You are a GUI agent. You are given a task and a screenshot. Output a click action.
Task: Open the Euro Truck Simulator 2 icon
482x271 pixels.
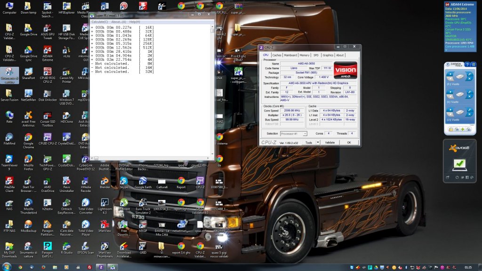point(143,207)
